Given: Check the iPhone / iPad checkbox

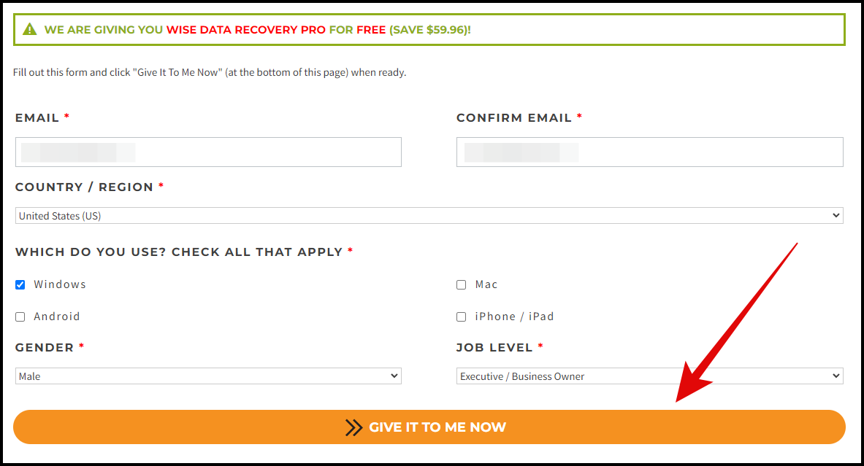Looking at the screenshot, I should click(461, 317).
